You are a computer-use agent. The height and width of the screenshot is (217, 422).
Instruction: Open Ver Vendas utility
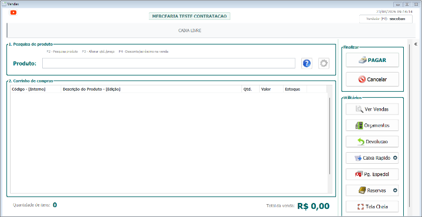[x=372, y=109]
